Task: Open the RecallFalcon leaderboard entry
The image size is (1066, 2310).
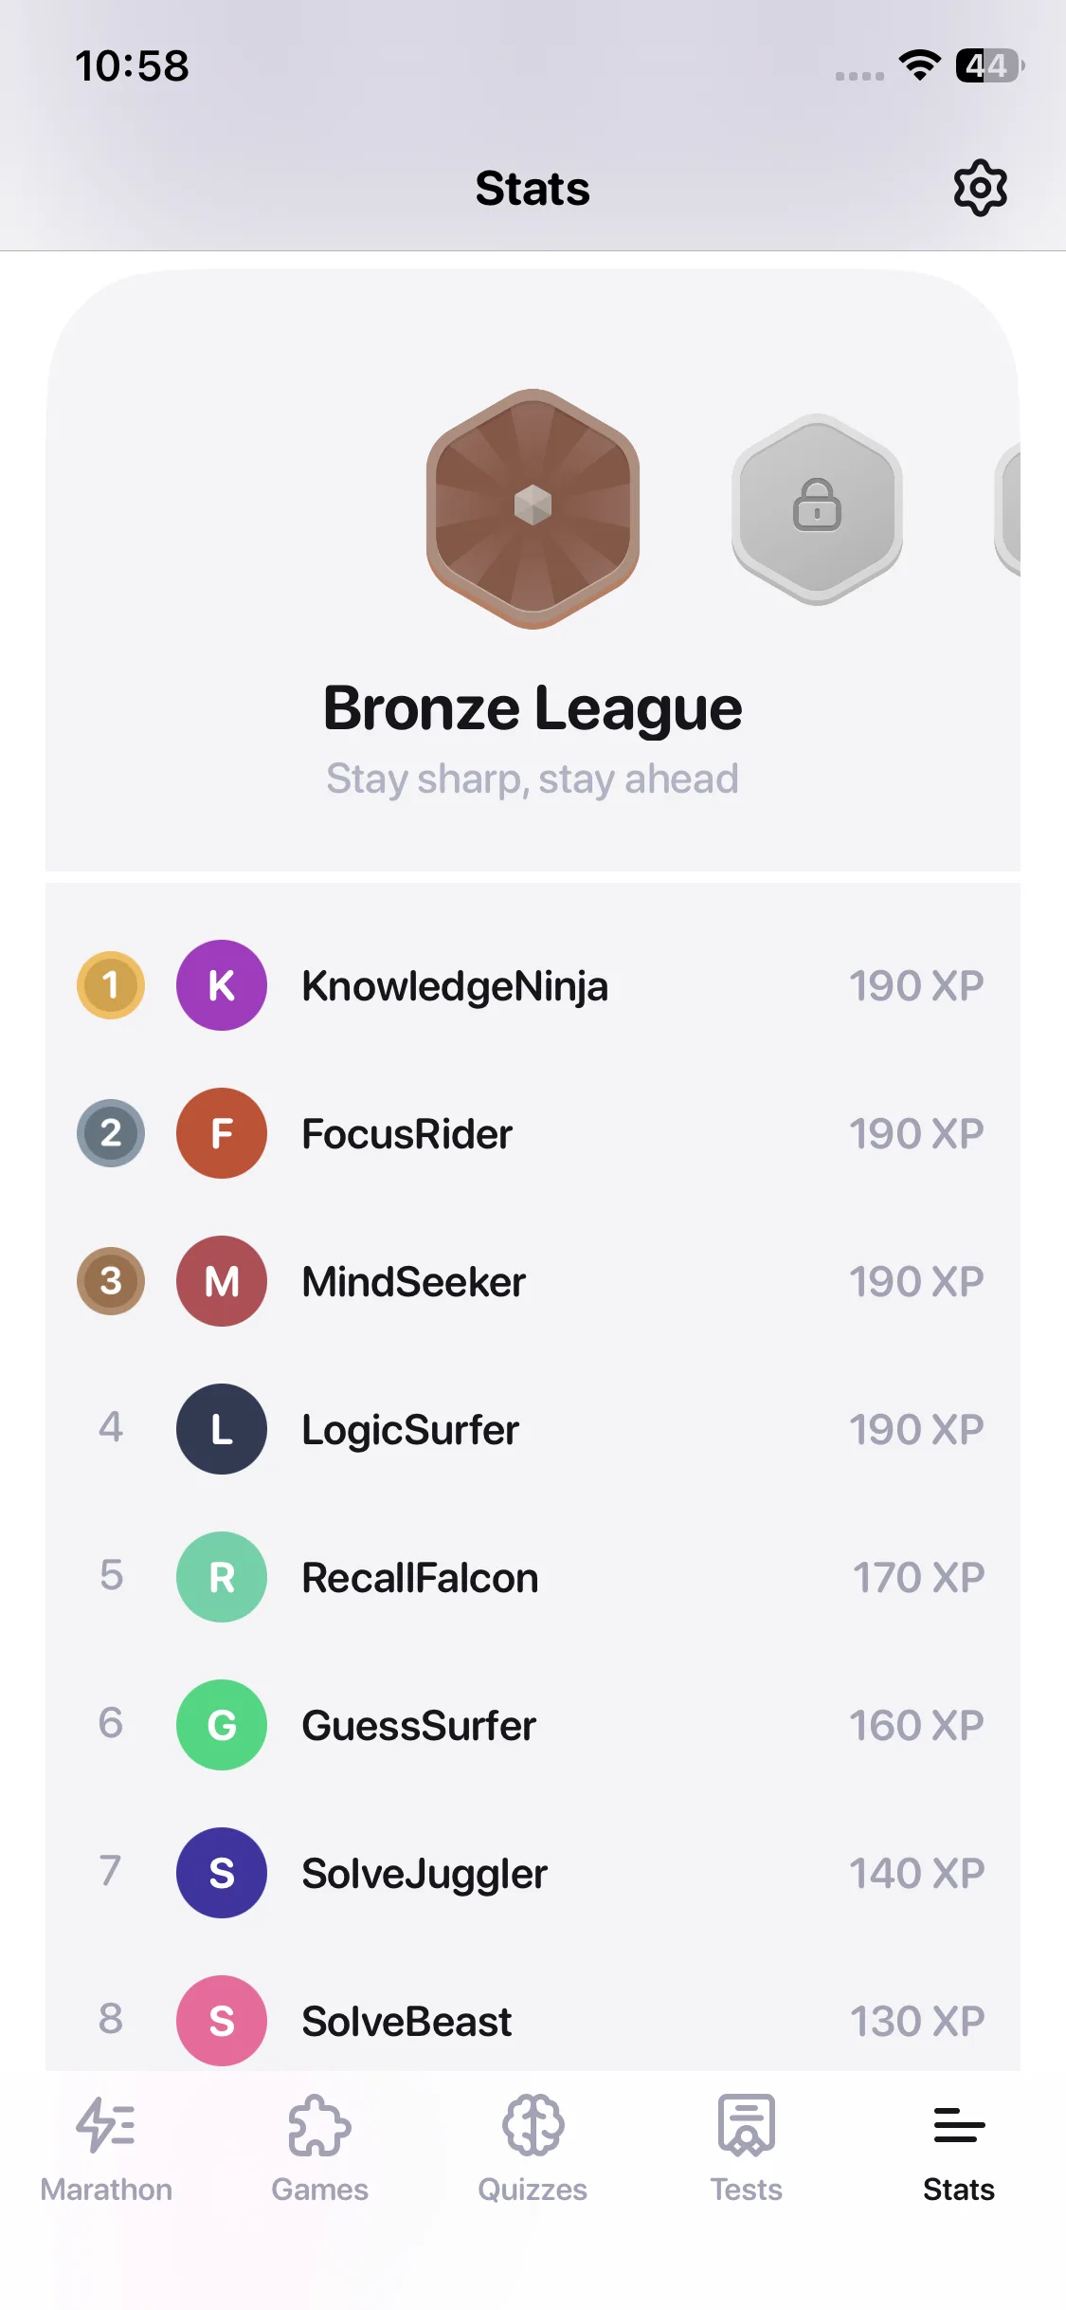Action: 533,1577
